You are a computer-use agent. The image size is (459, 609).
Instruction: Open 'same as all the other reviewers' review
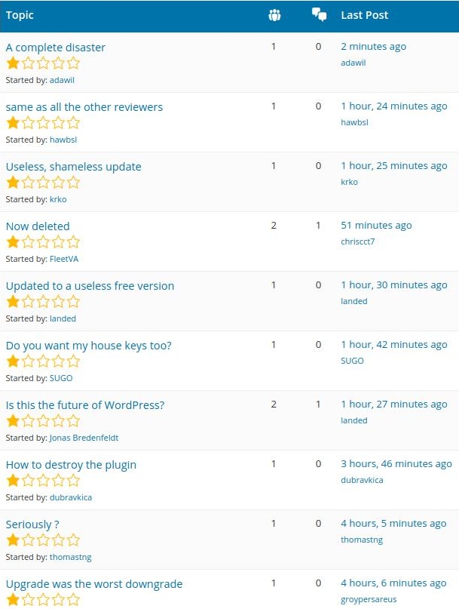pos(84,107)
